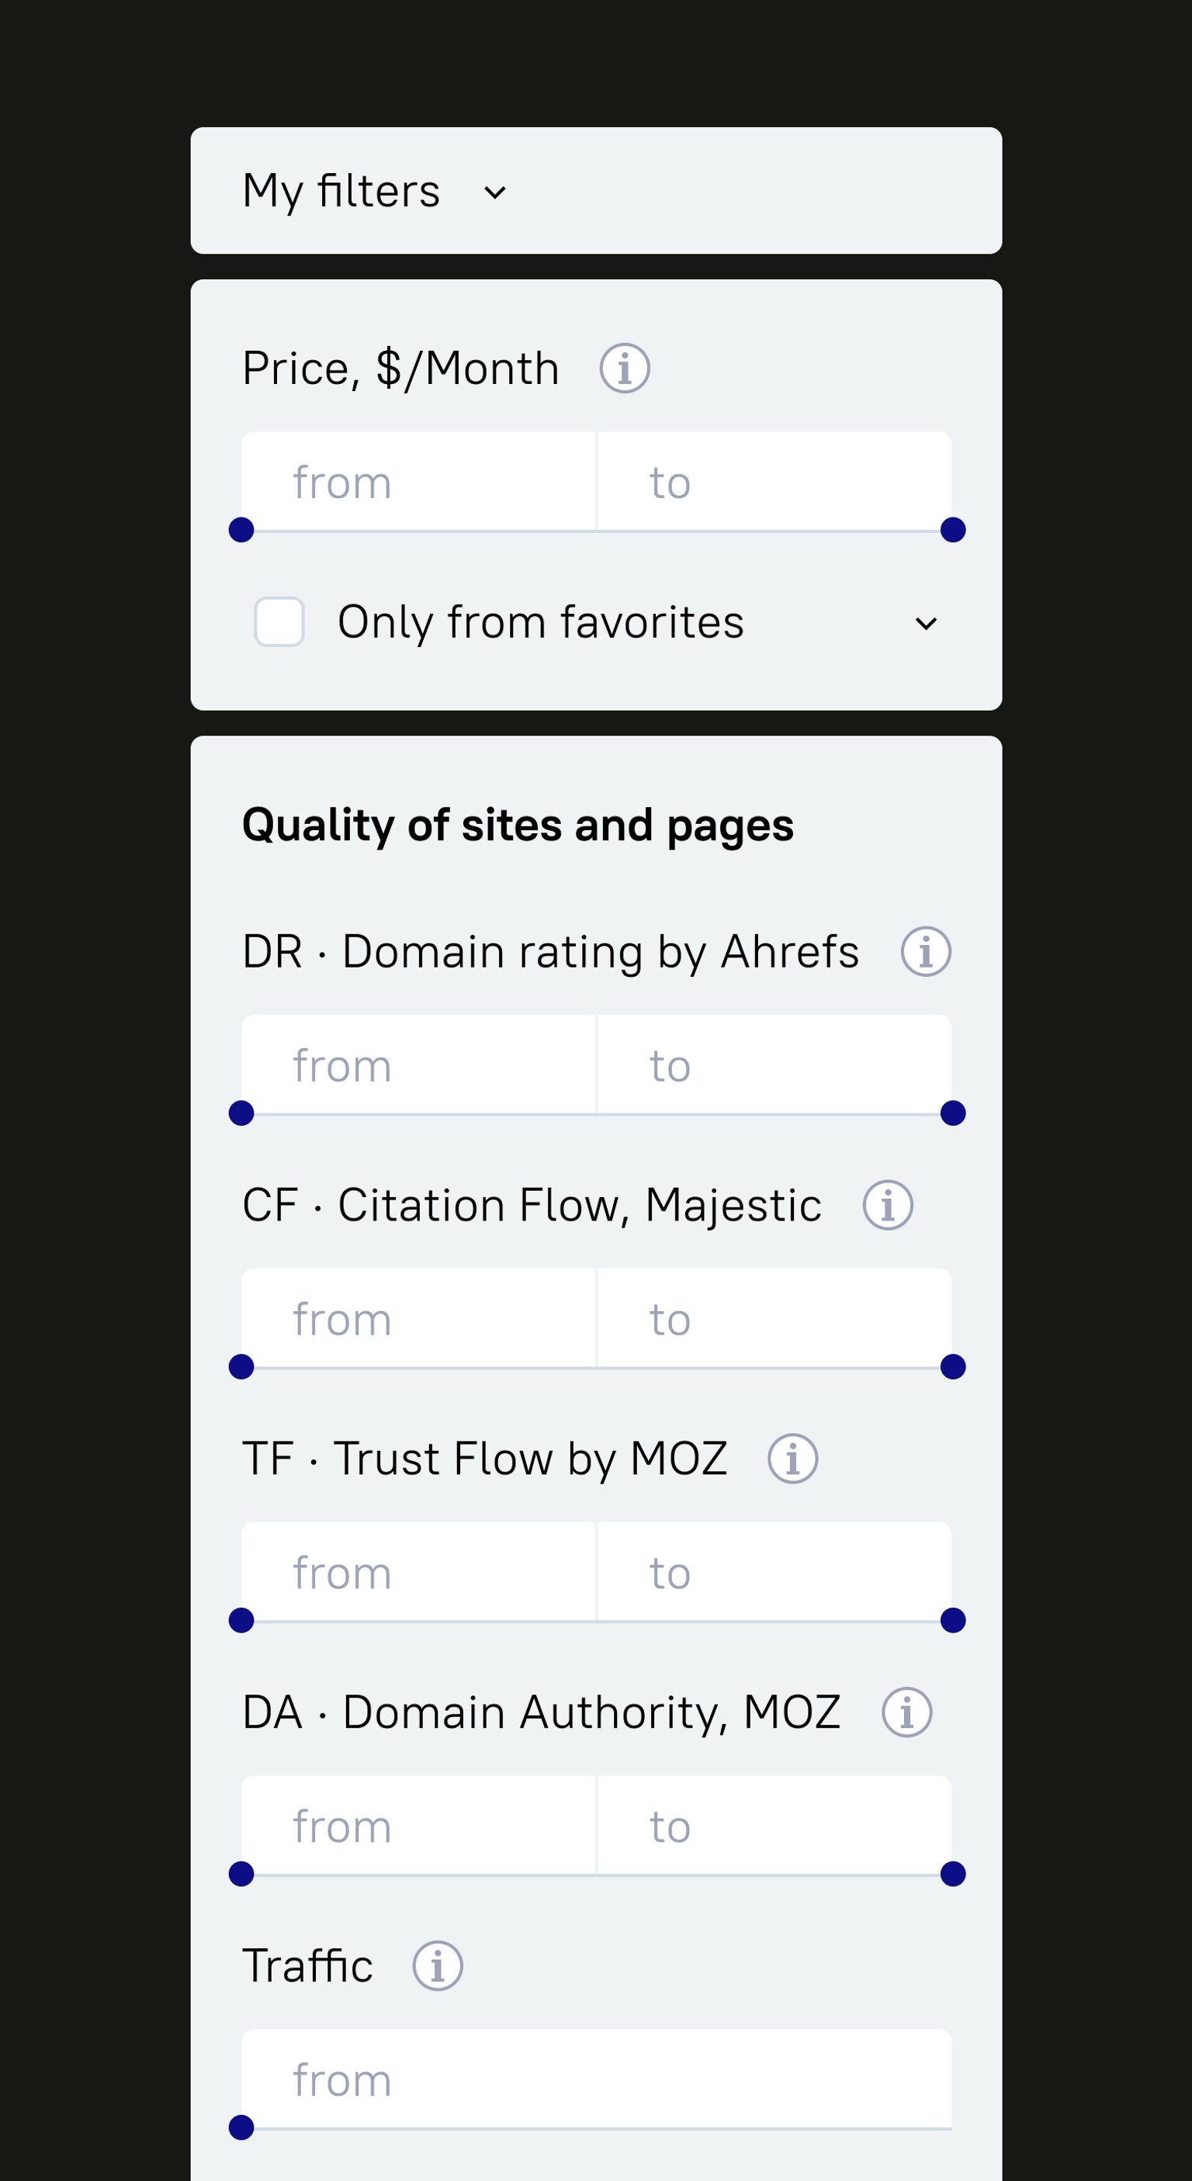This screenshot has height=2181, width=1192.
Task: Click the TF minimum slider handle
Action: 241,1621
